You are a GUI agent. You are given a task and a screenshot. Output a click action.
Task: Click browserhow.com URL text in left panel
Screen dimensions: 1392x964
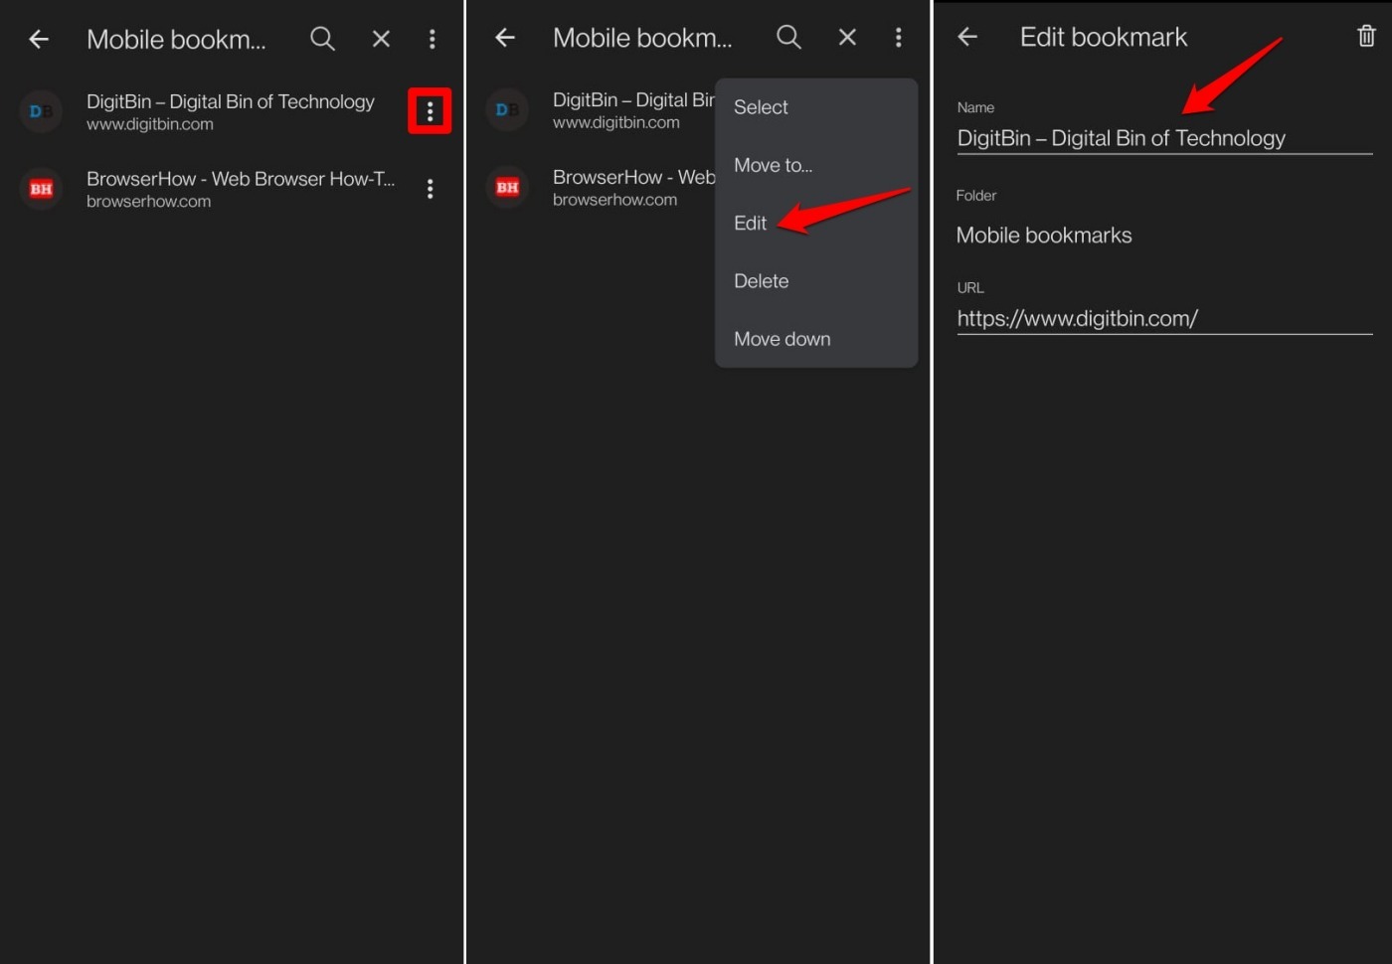(148, 202)
